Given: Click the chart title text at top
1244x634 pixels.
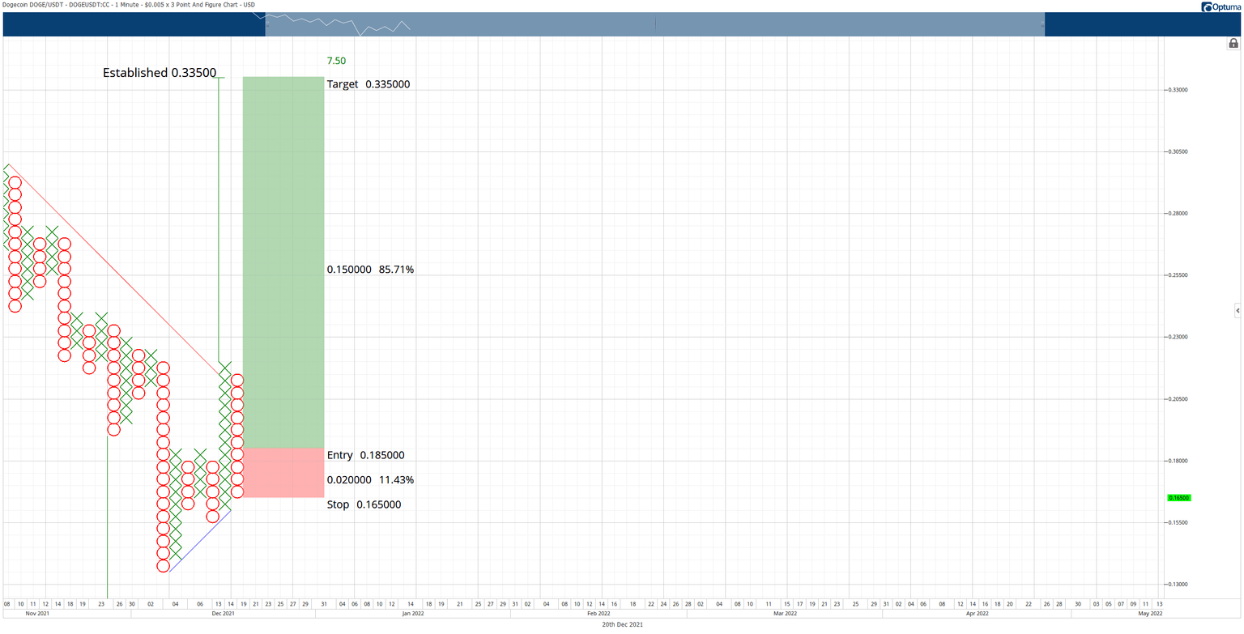Looking at the screenshot, I should click(x=130, y=6).
